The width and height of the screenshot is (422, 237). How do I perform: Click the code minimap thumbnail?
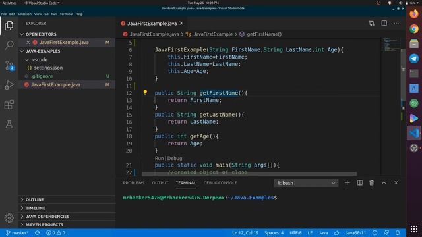pos(391,45)
